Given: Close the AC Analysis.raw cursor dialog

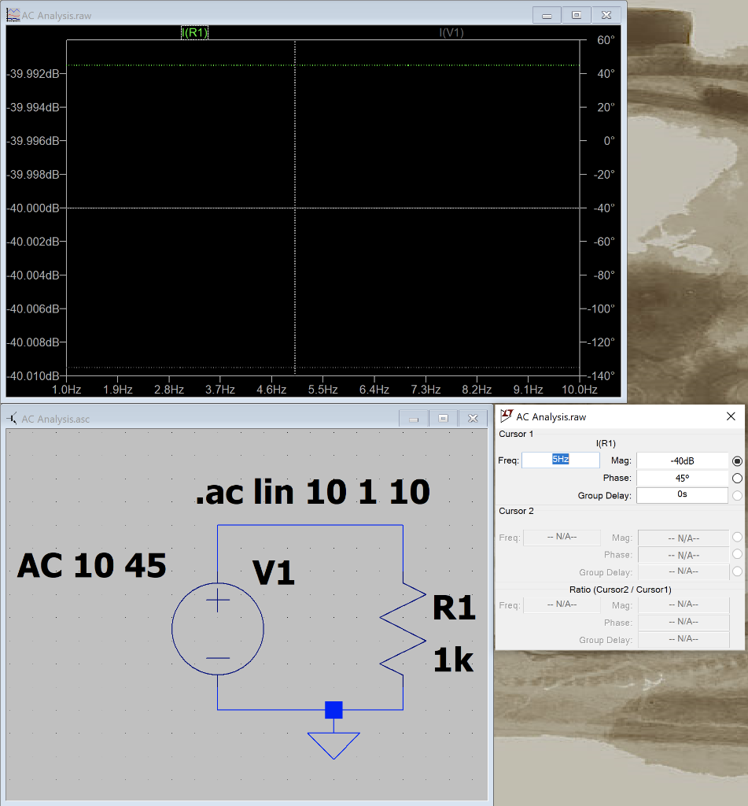Looking at the screenshot, I should [x=730, y=416].
